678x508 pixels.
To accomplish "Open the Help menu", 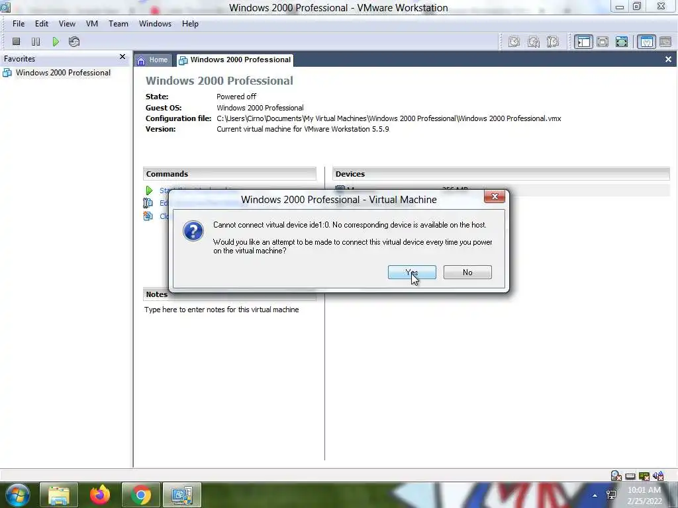I will tap(190, 24).
